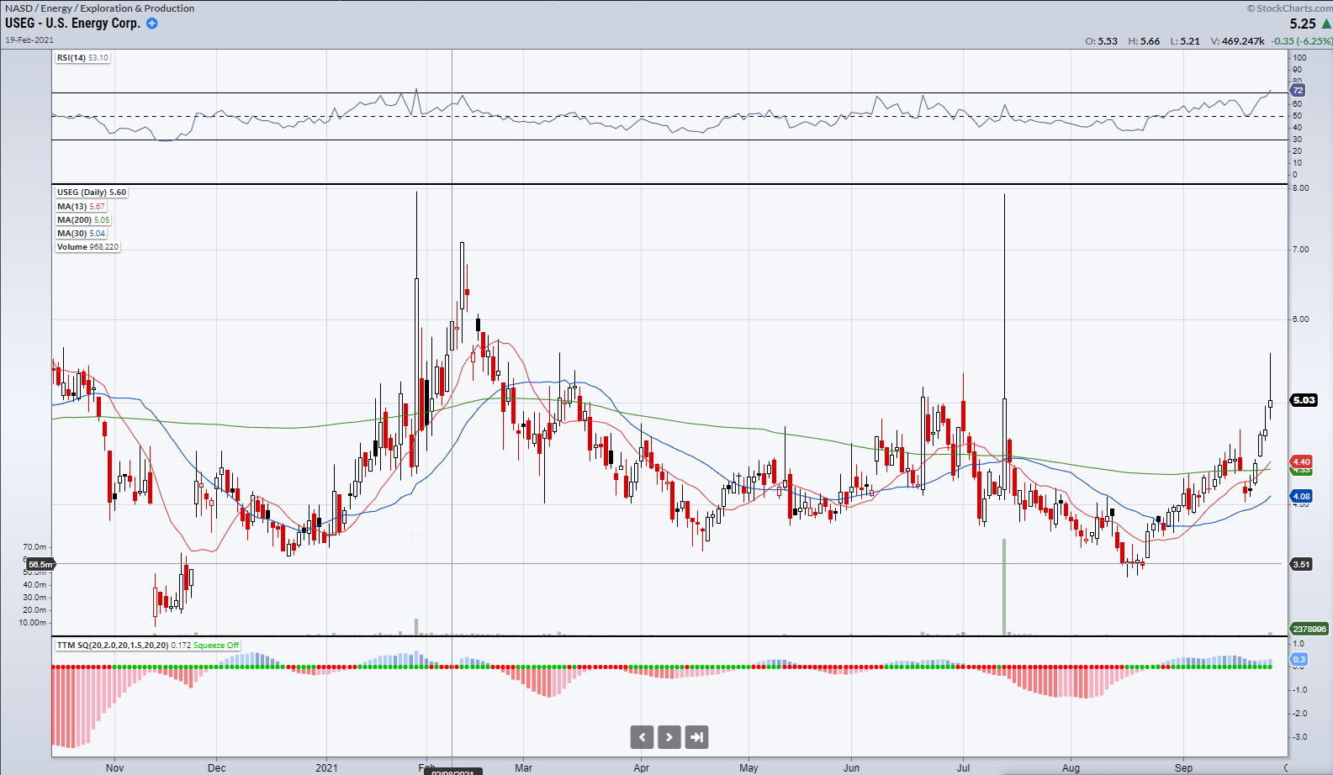This screenshot has width=1333, height=775.
Task: Click the low value L: 5.21
Action: tap(1185, 40)
